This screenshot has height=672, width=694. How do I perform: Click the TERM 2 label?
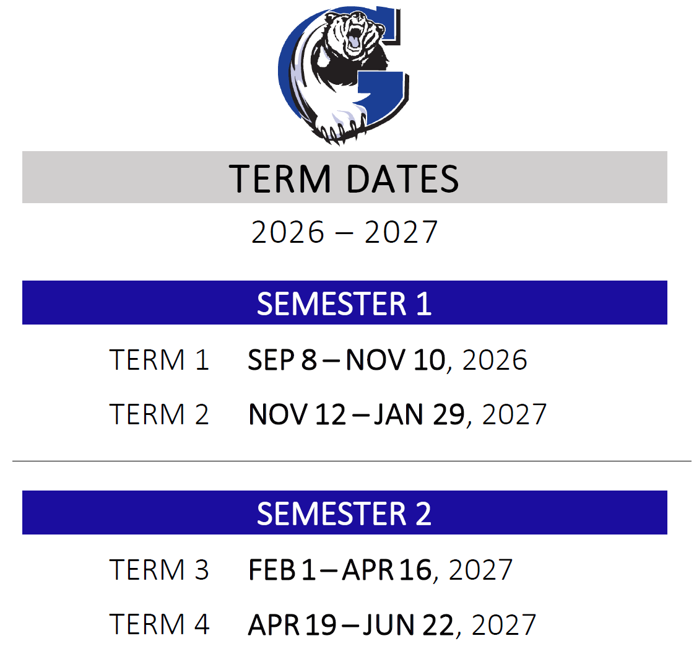pos(159,414)
